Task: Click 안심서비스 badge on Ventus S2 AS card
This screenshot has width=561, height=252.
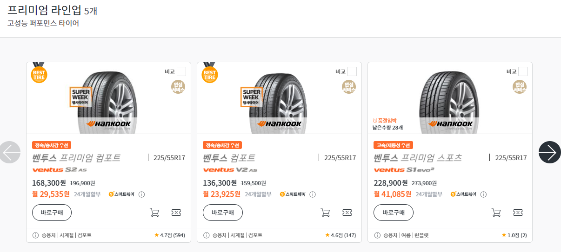Action: tap(178, 87)
